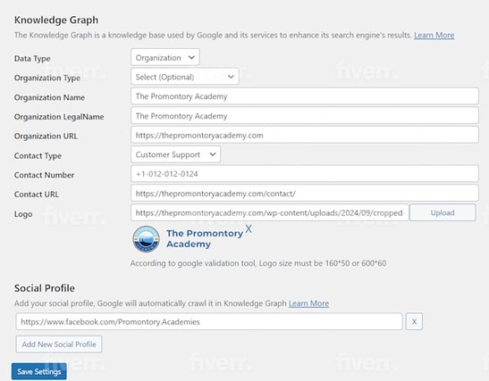Open the Contact Type dropdown

tap(175, 154)
